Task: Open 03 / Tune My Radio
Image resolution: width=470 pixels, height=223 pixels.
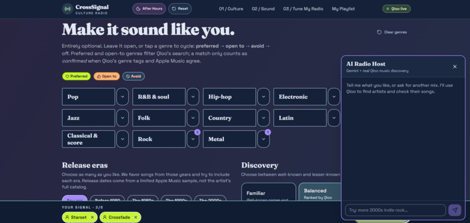Action: tap(303, 9)
